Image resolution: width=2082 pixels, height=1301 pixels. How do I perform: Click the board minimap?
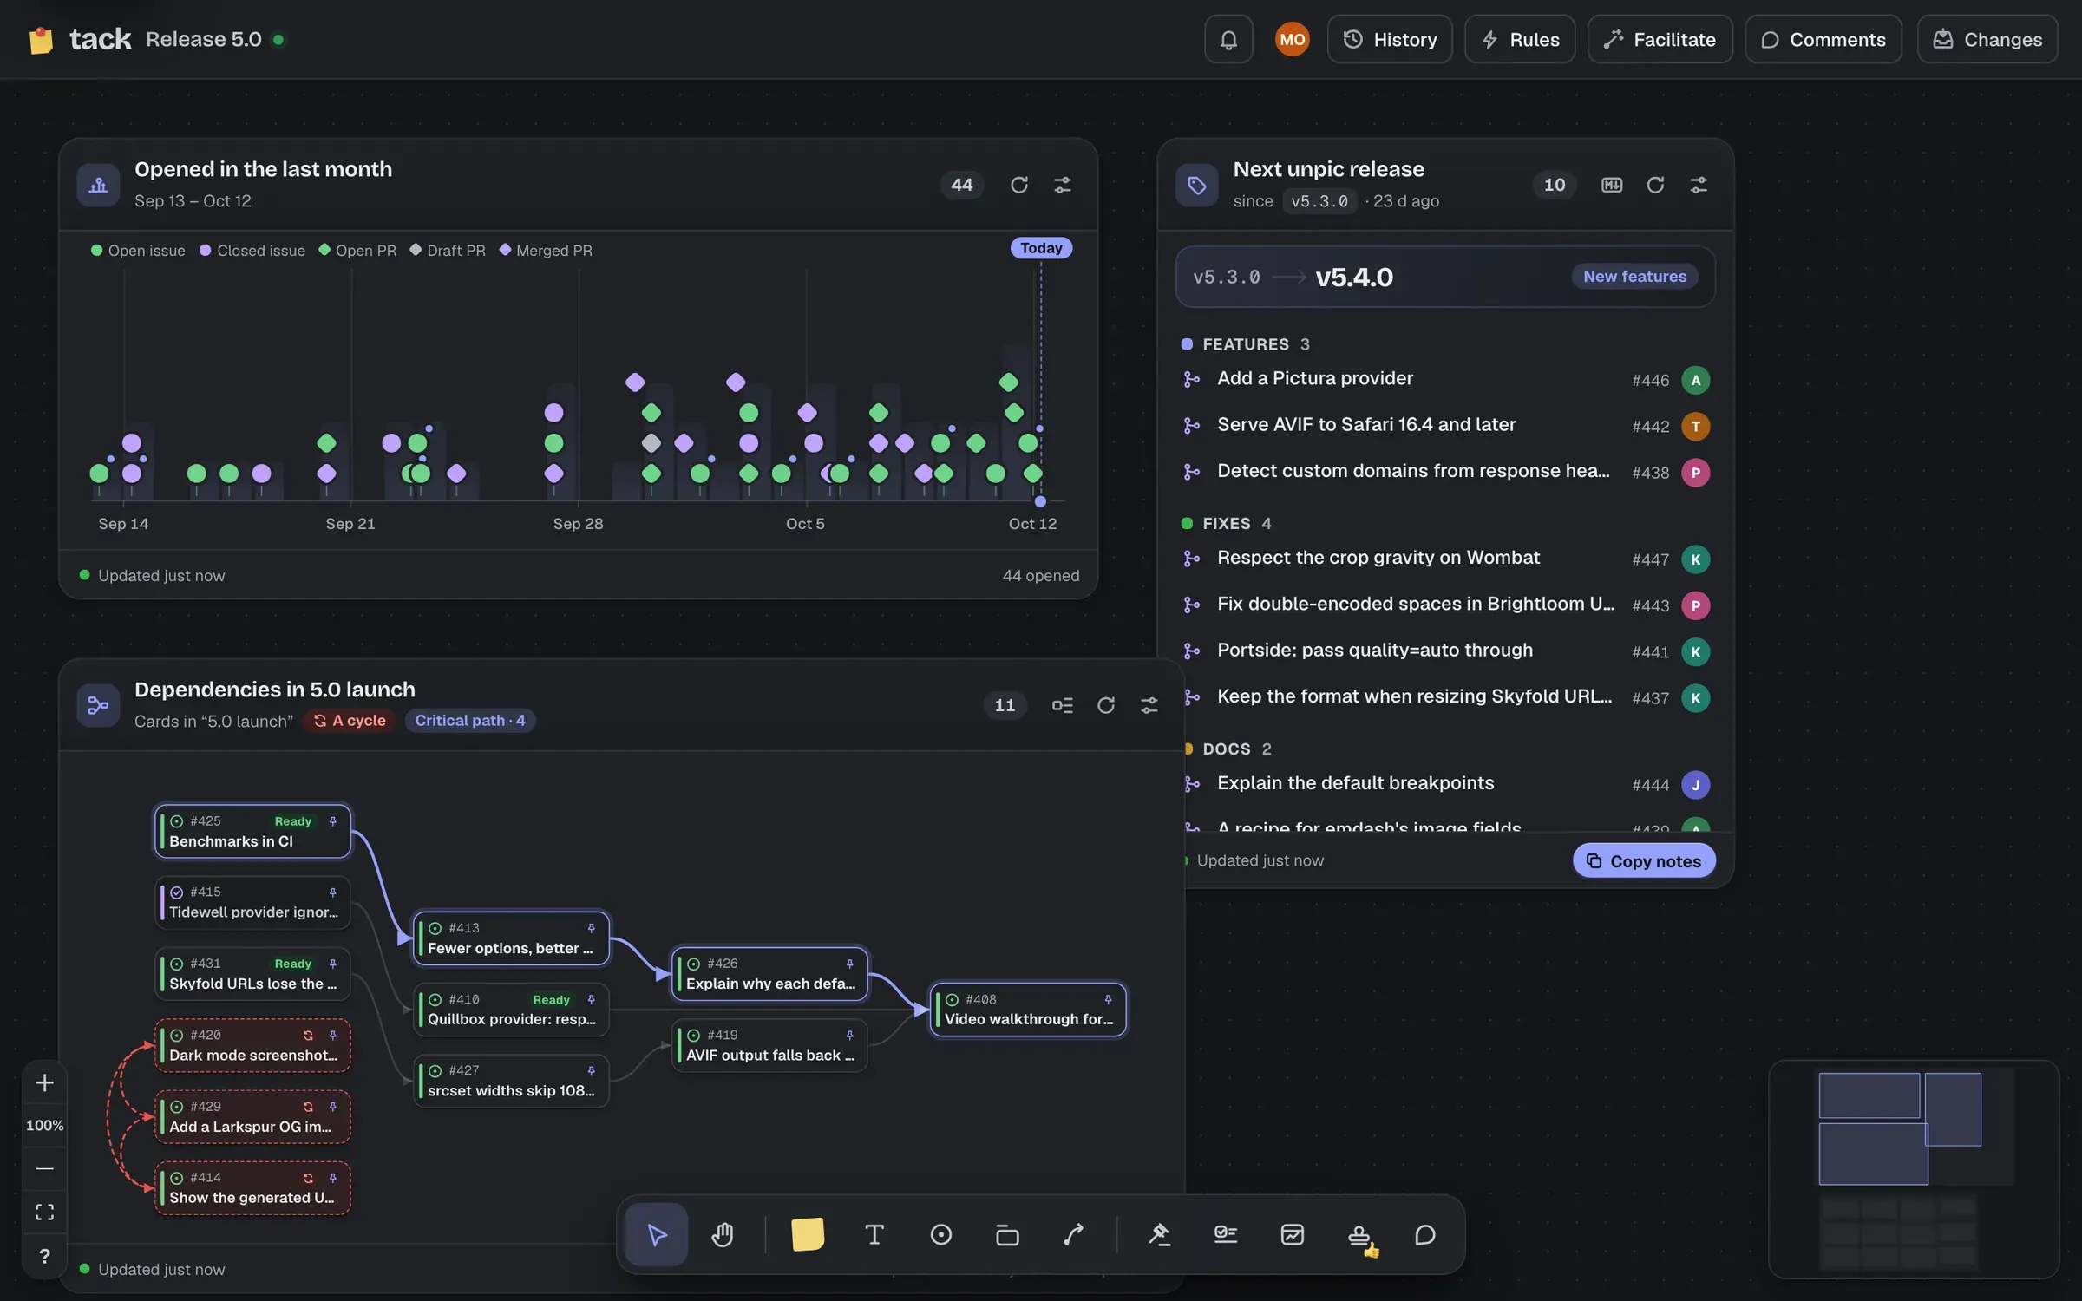[x=1914, y=1169]
